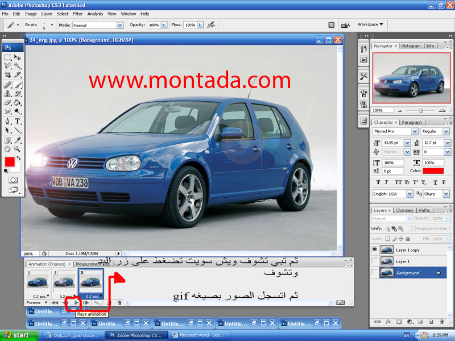Click the red text Color swatch
Viewport: 455px width, 341px height.
(433, 170)
